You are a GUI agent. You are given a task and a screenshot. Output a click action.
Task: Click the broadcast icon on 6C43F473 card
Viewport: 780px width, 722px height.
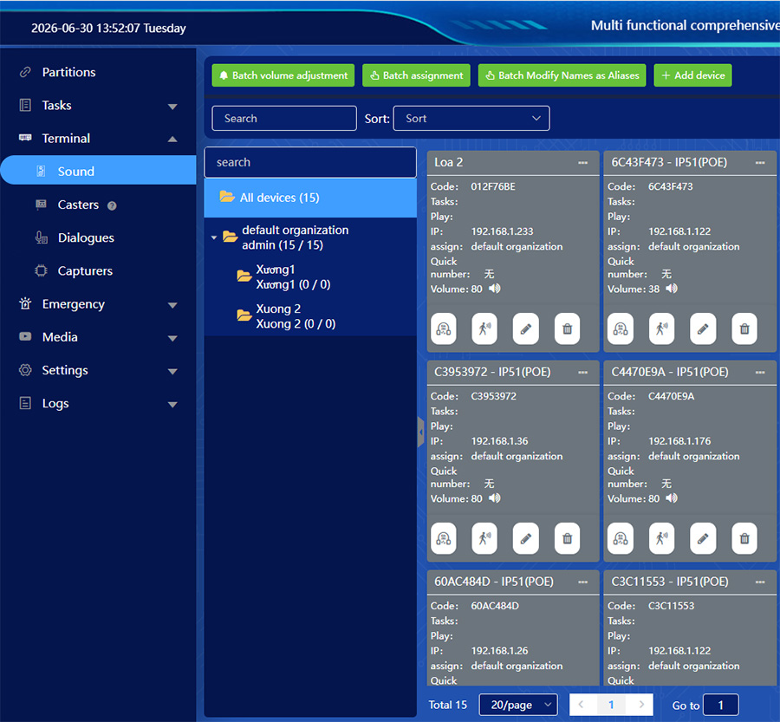[x=661, y=328]
